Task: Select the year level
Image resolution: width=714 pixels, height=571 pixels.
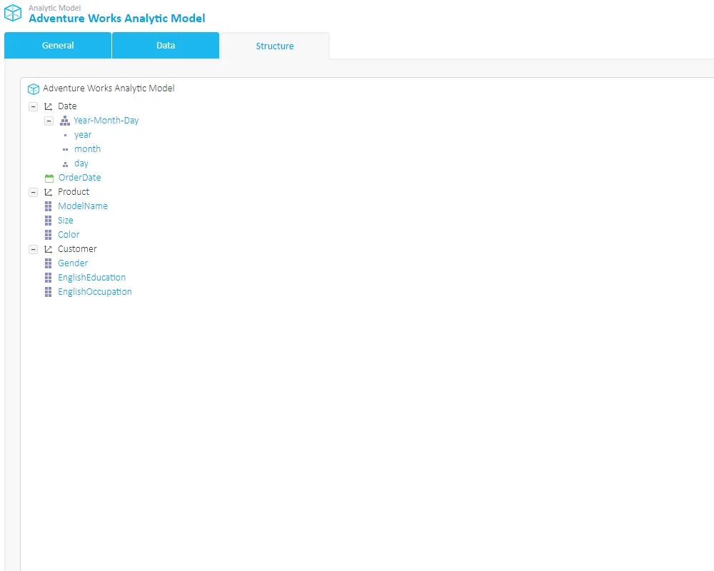Action: point(83,135)
